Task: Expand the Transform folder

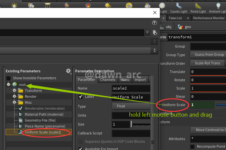Action: pyautogui.click(x=15, y=91)
